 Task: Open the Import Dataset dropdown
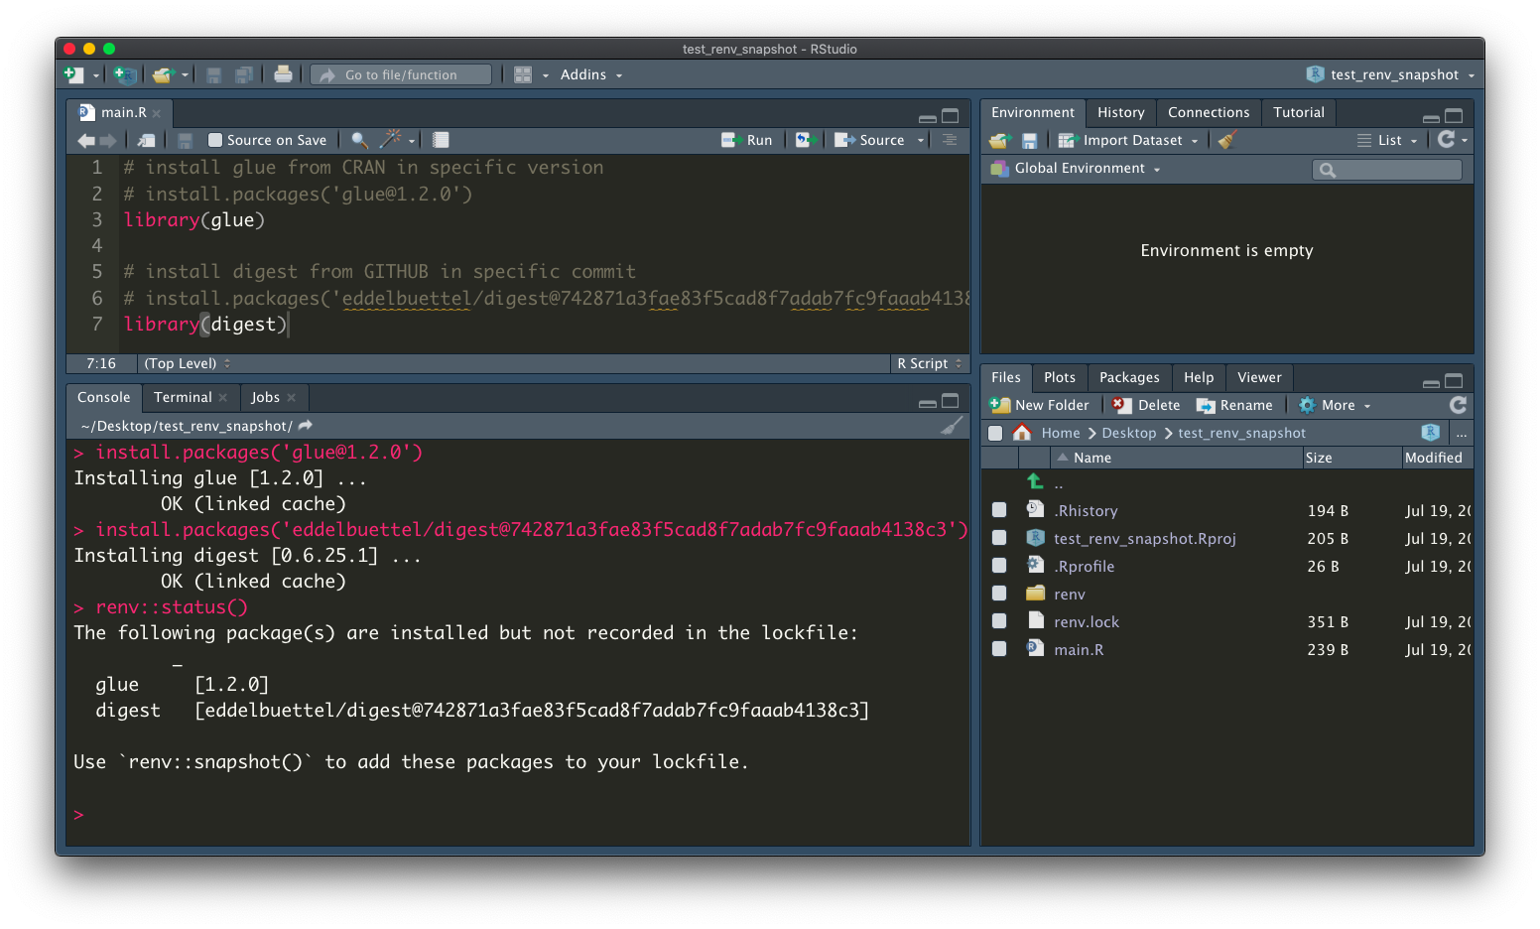click(1128, 140)
